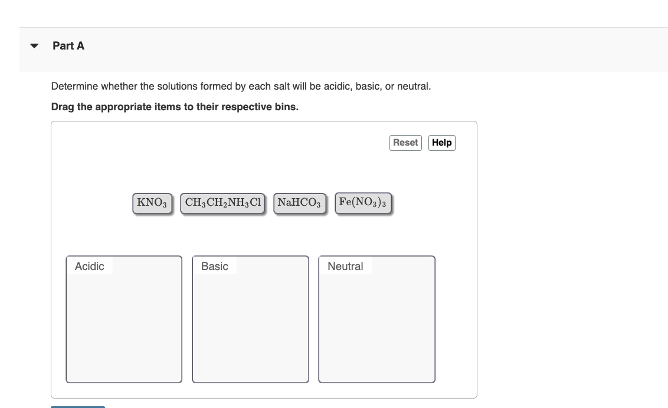Click the Basic bin label
This screenshot has width=668, height=408.
(x=214, y=266)
